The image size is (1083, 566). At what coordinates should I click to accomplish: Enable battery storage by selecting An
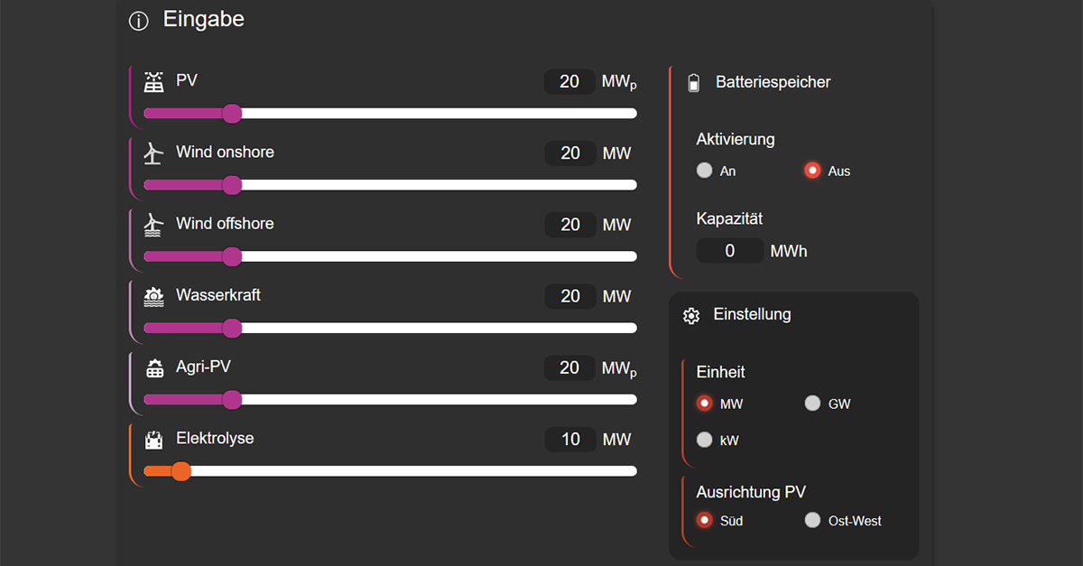point(704,170)
